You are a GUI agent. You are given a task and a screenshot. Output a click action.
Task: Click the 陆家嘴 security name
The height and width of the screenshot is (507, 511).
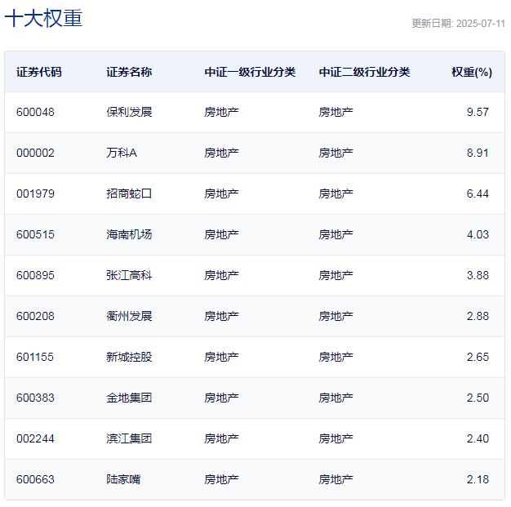pos(123,479)
